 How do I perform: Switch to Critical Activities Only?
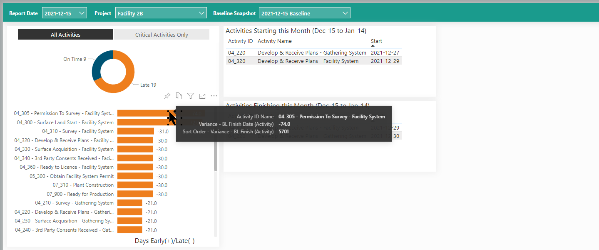pos(162,35)
